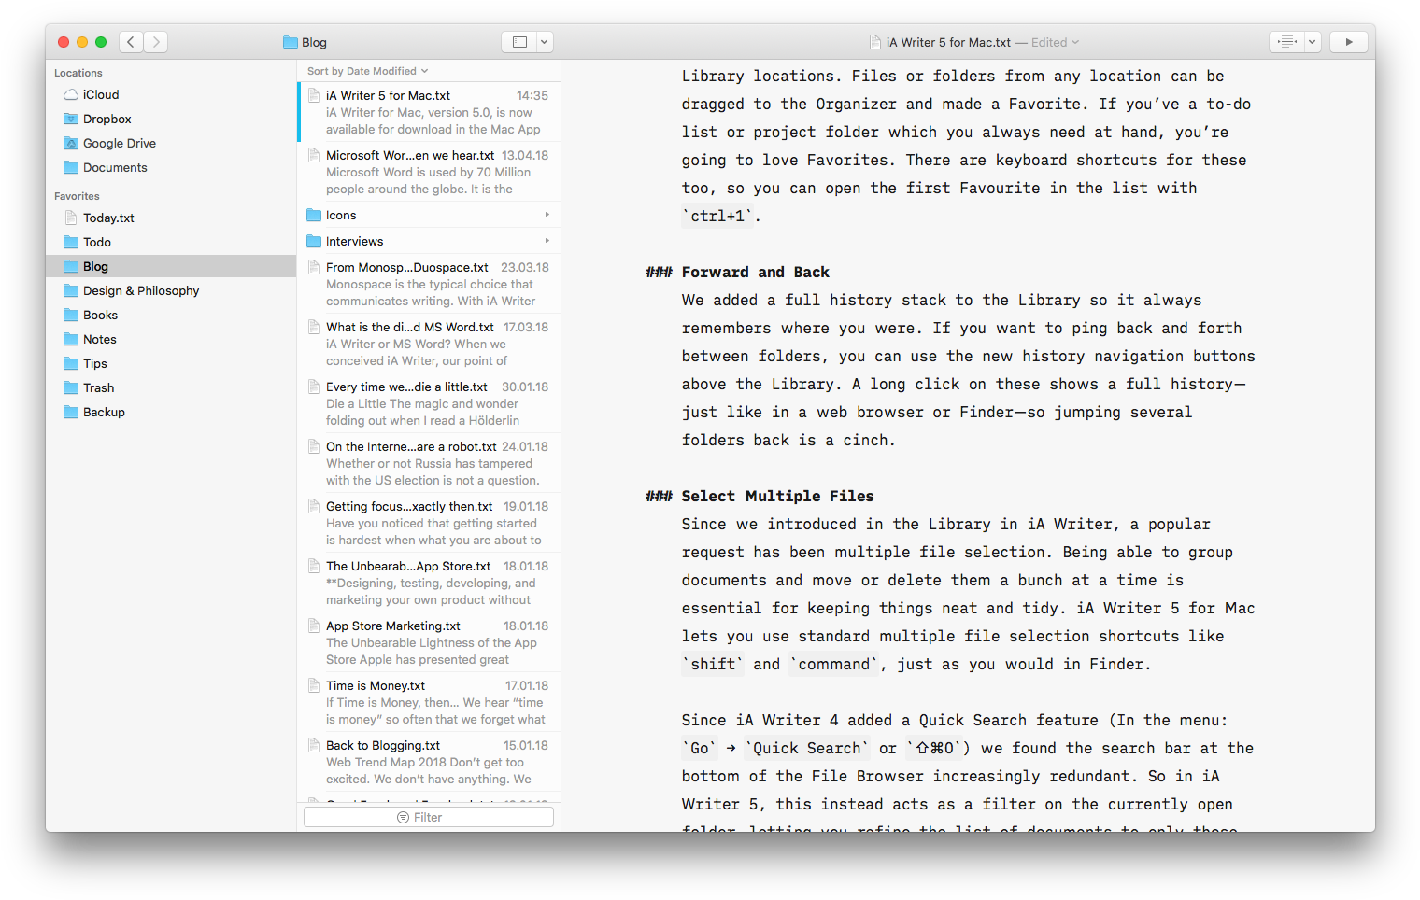Open the format options dropdown arrow
Image resolution: width=1420 pixels, height=900 pixels.
[x=1313, y=42]
